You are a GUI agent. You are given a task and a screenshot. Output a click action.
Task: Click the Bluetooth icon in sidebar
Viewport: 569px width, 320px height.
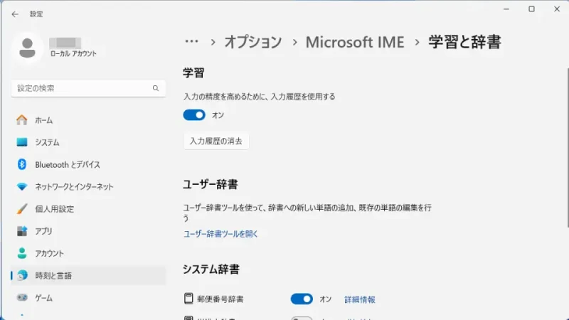pos(22,164)
